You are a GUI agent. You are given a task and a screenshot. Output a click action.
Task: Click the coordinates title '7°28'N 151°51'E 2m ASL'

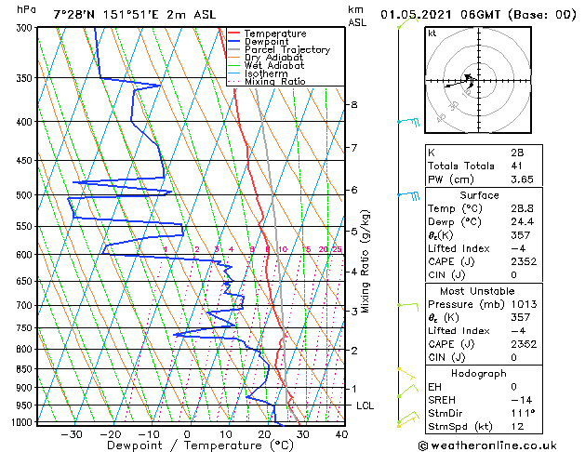134,15
